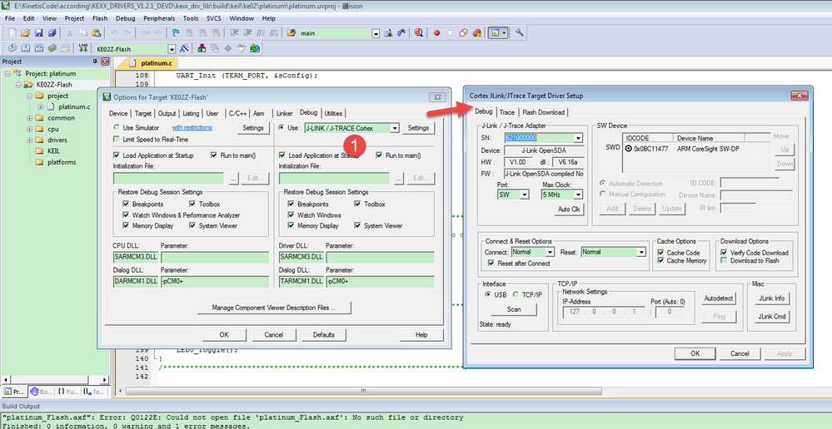832x429 pixels.
Task: Download to flash LOAD icon
Action: click(x=82, y=48)
